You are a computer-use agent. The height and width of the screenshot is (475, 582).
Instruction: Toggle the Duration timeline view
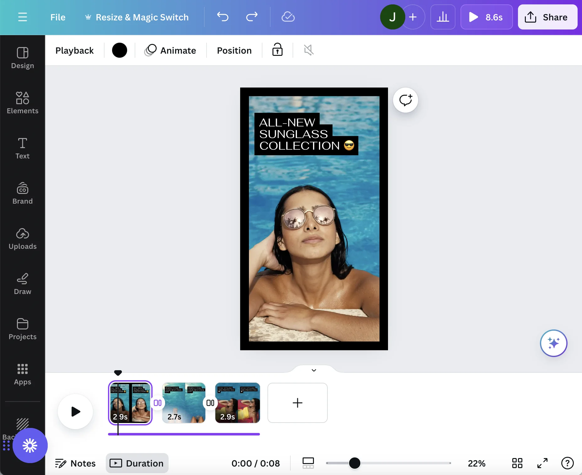pos(137,463)
